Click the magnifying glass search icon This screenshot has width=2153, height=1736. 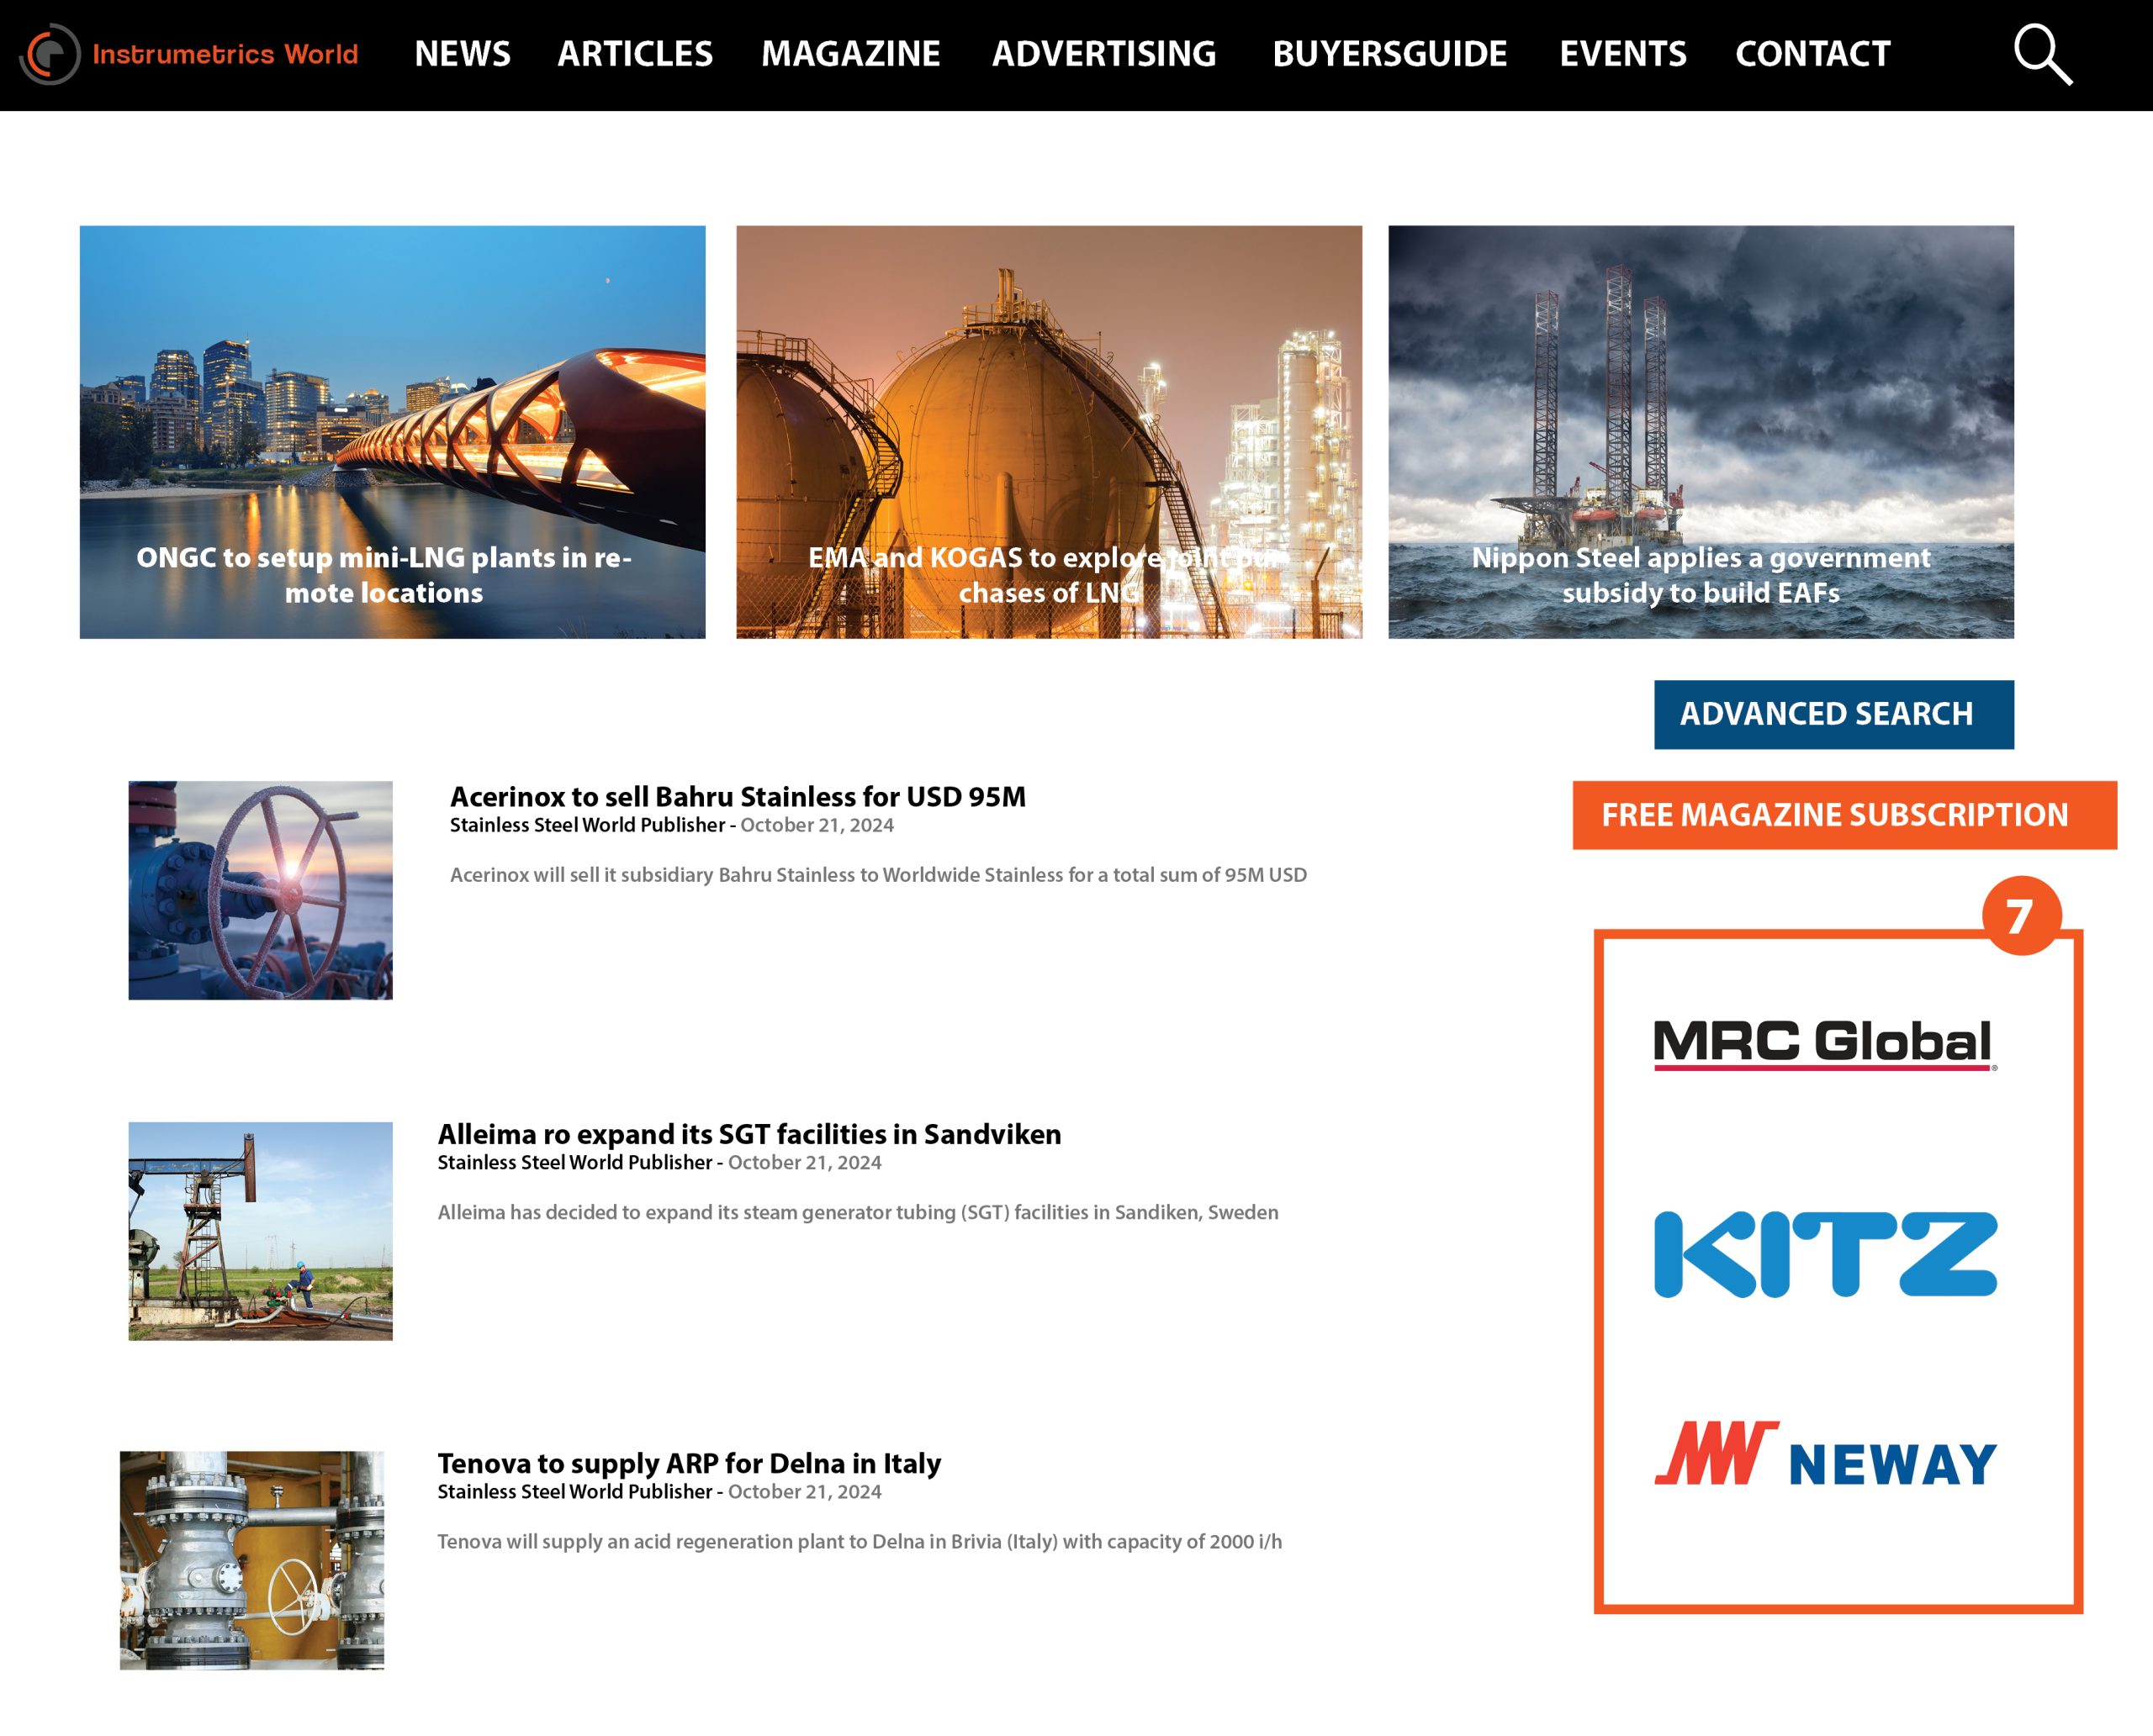pos(2042,54)
